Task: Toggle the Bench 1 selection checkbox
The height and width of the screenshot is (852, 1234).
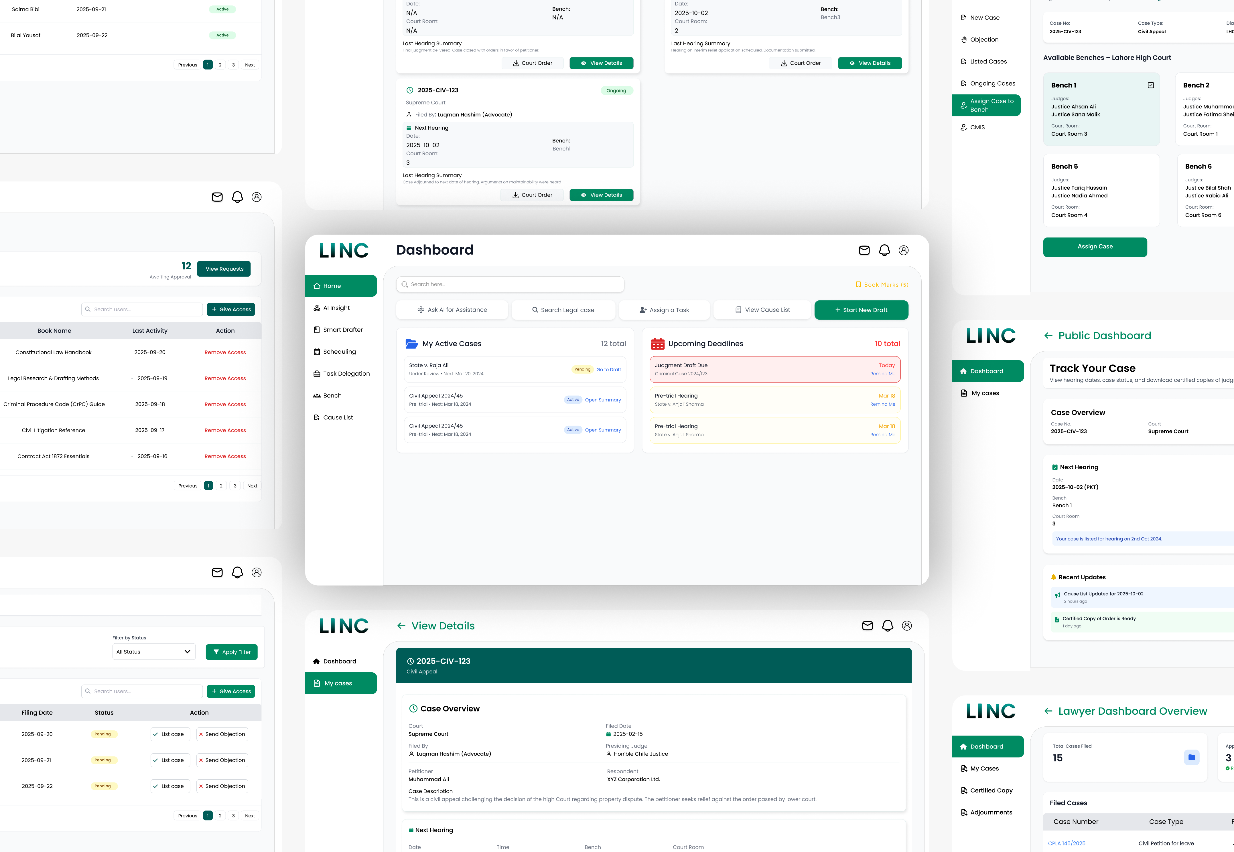Action: pos(1151,86)
